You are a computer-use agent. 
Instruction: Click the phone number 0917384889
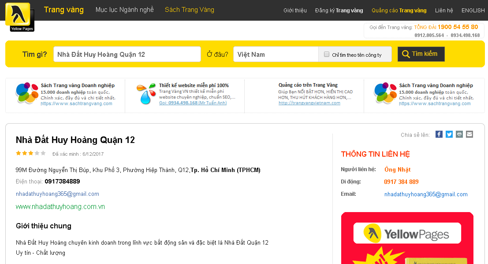[62, 181]
